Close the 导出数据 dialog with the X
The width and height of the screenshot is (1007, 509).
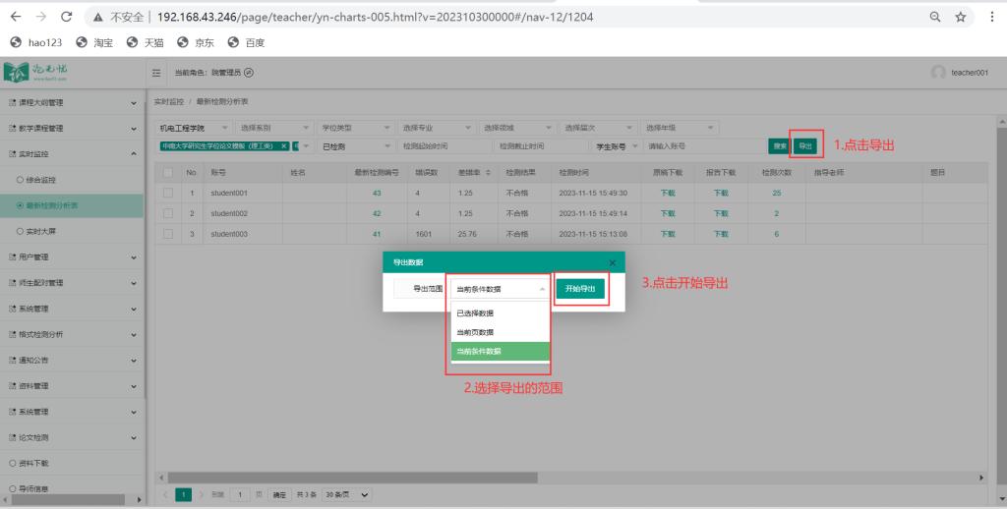[613, 262]
